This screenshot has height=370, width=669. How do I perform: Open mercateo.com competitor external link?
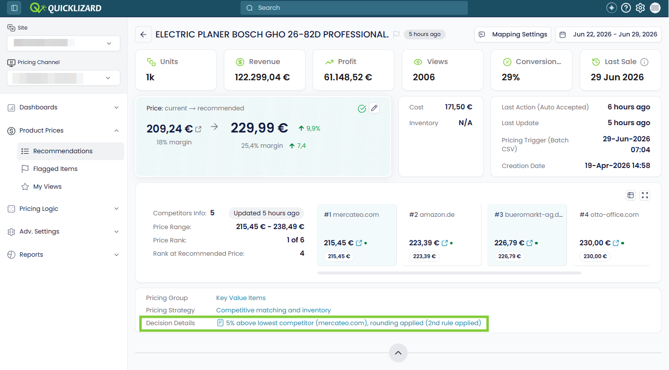359,243
